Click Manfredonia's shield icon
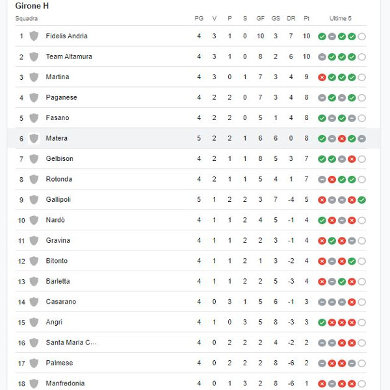The image size is (390, 390). tap(34, 384)
